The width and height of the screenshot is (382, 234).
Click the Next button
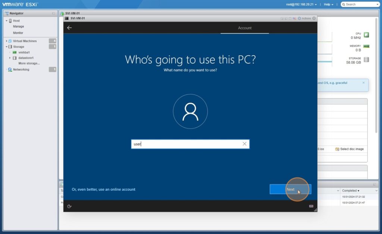pyautogui.click(x=290, y=189)
